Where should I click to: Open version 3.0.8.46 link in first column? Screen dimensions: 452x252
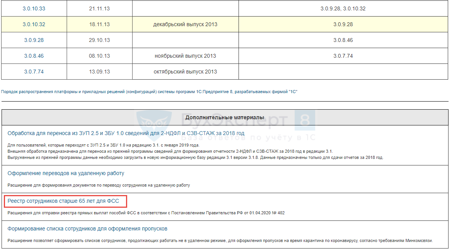tap(34, 56)
